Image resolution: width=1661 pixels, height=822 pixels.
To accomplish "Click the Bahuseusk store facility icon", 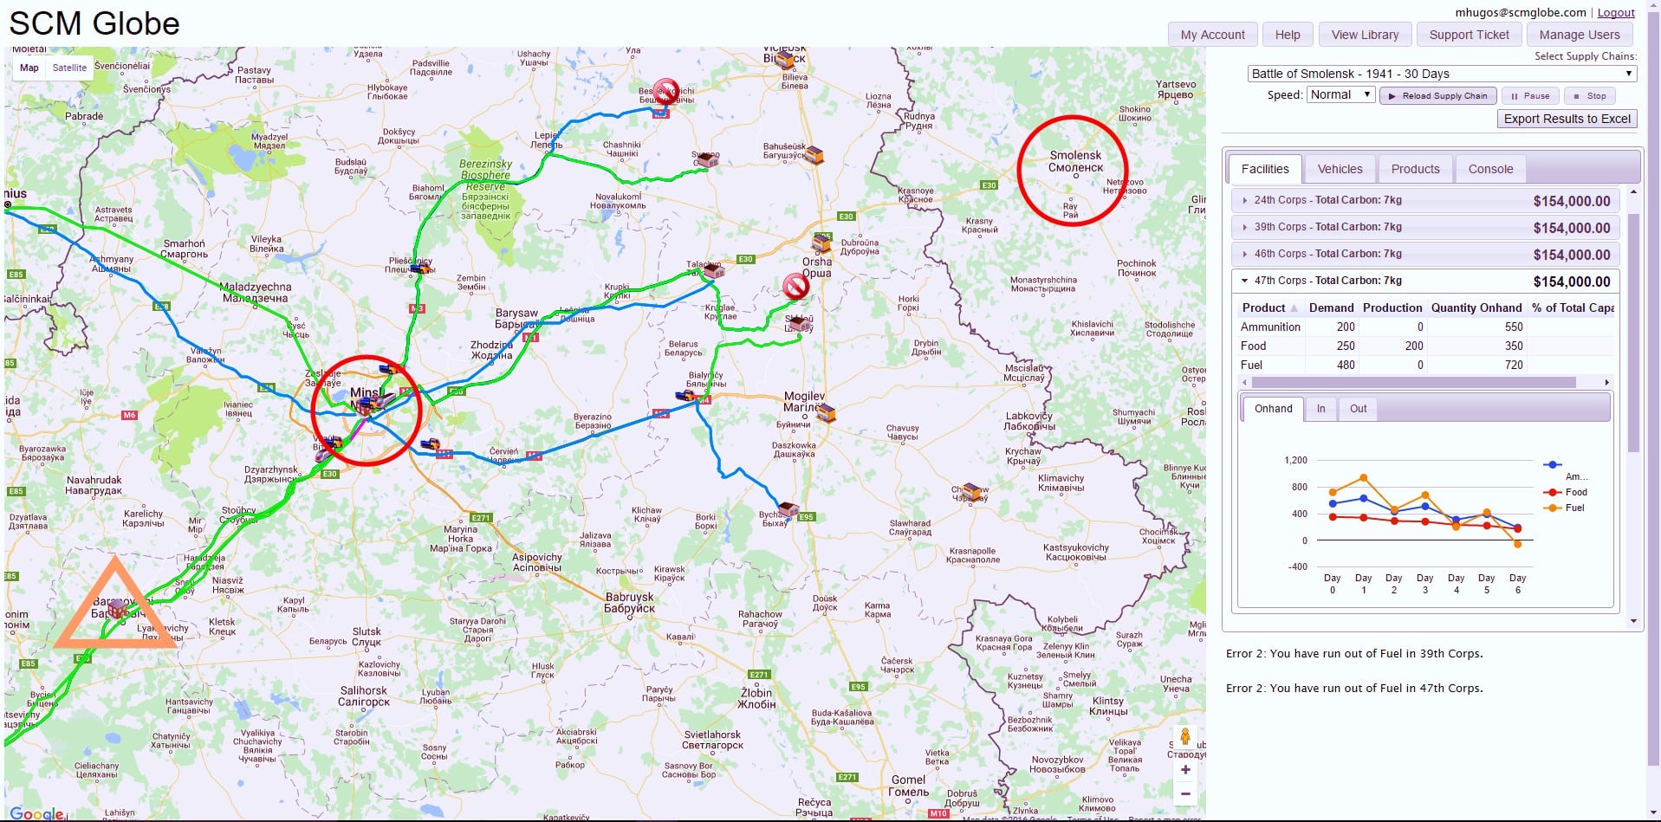I will pyautogui.click(x=814, y=155).
